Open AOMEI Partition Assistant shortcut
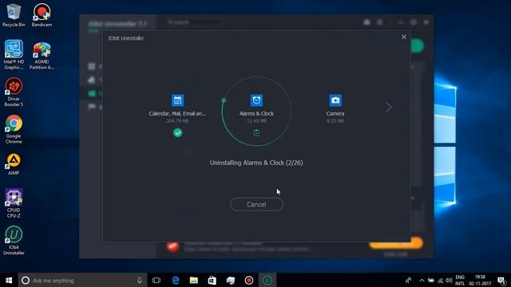Screen dimensions: 511x287 point(42,55)
